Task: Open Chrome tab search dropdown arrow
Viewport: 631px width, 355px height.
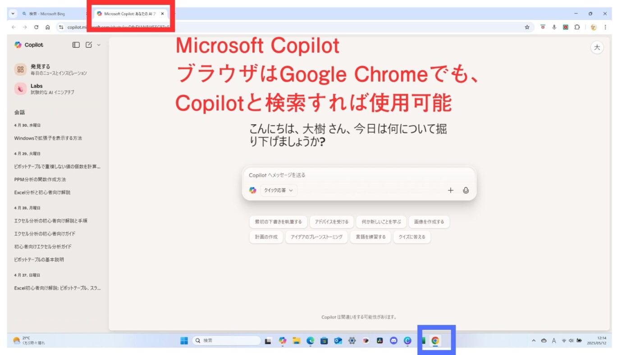Action: click(x=13, y=14)
